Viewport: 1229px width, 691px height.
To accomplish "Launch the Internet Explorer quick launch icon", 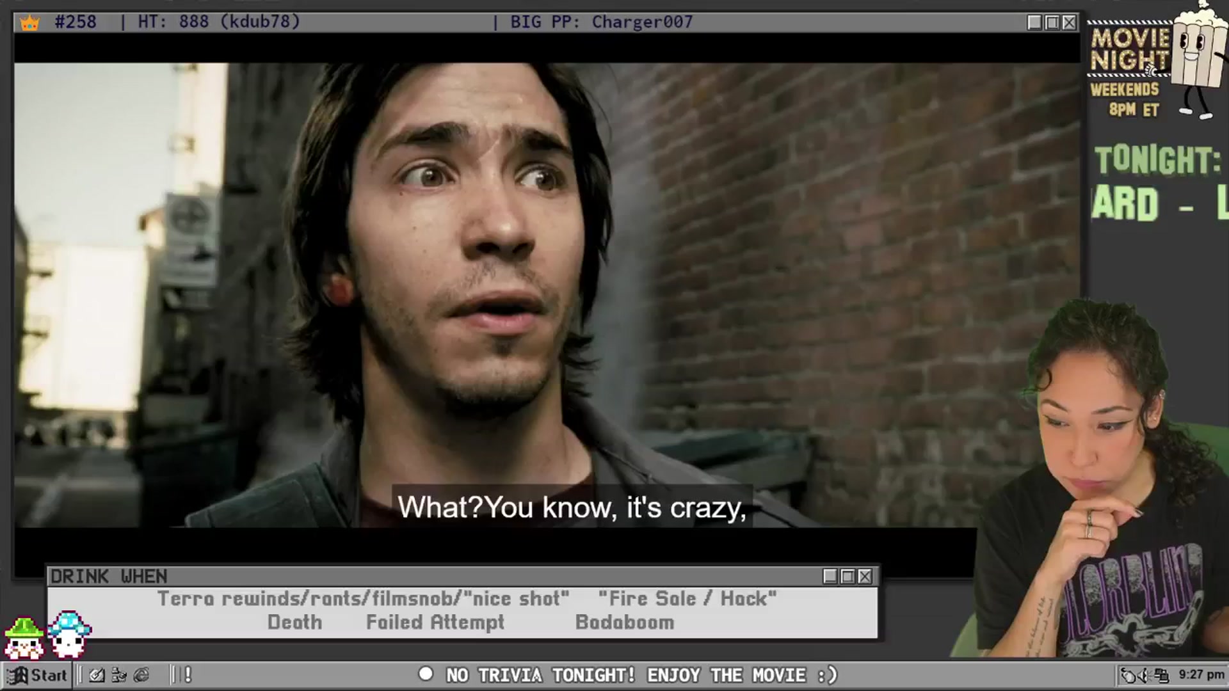I will pos(141,675).
